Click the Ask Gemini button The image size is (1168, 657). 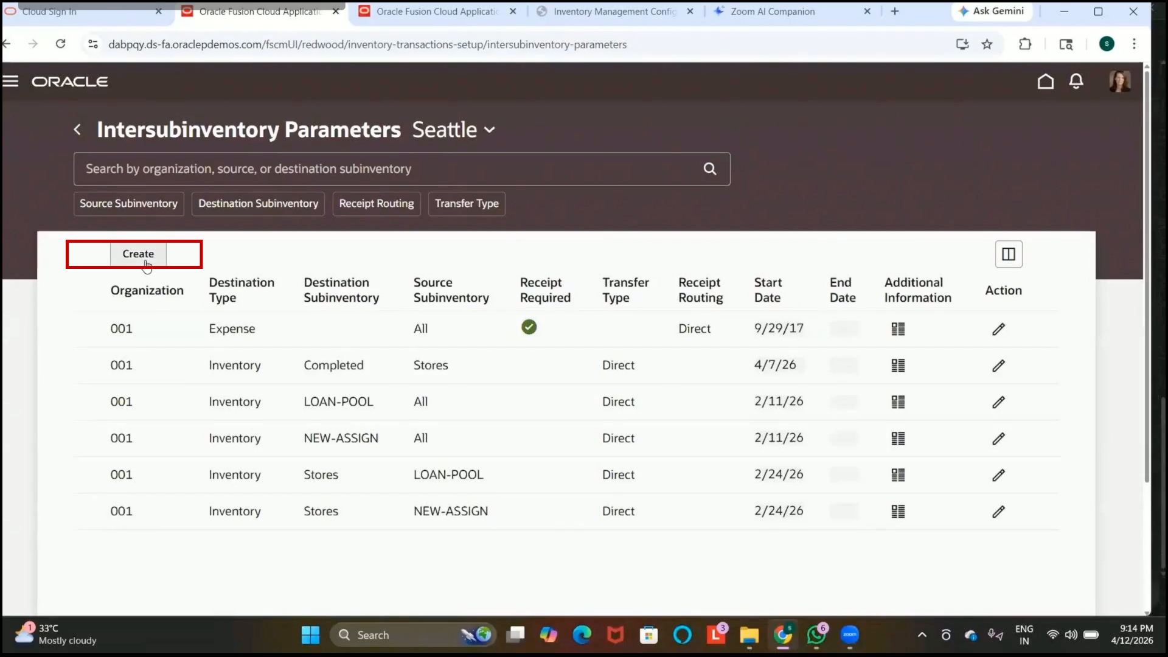(992, 11)
